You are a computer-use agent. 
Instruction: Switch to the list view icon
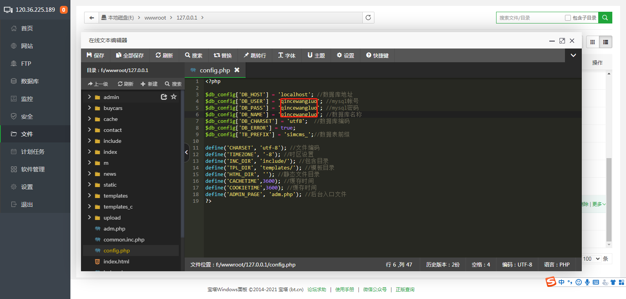(606, 42)
